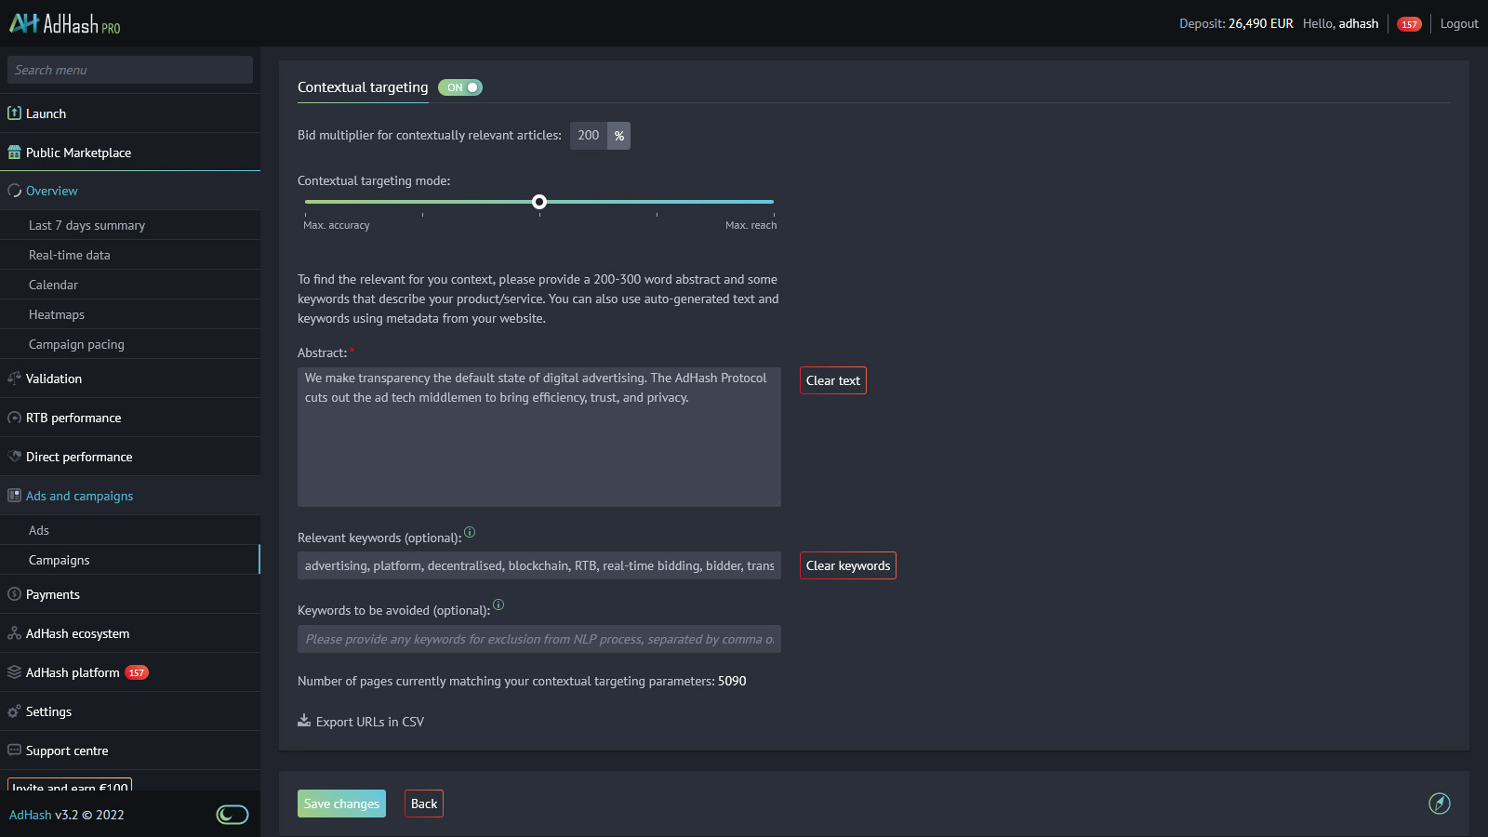Select Campaigns in the sidebar

[59, 559]
